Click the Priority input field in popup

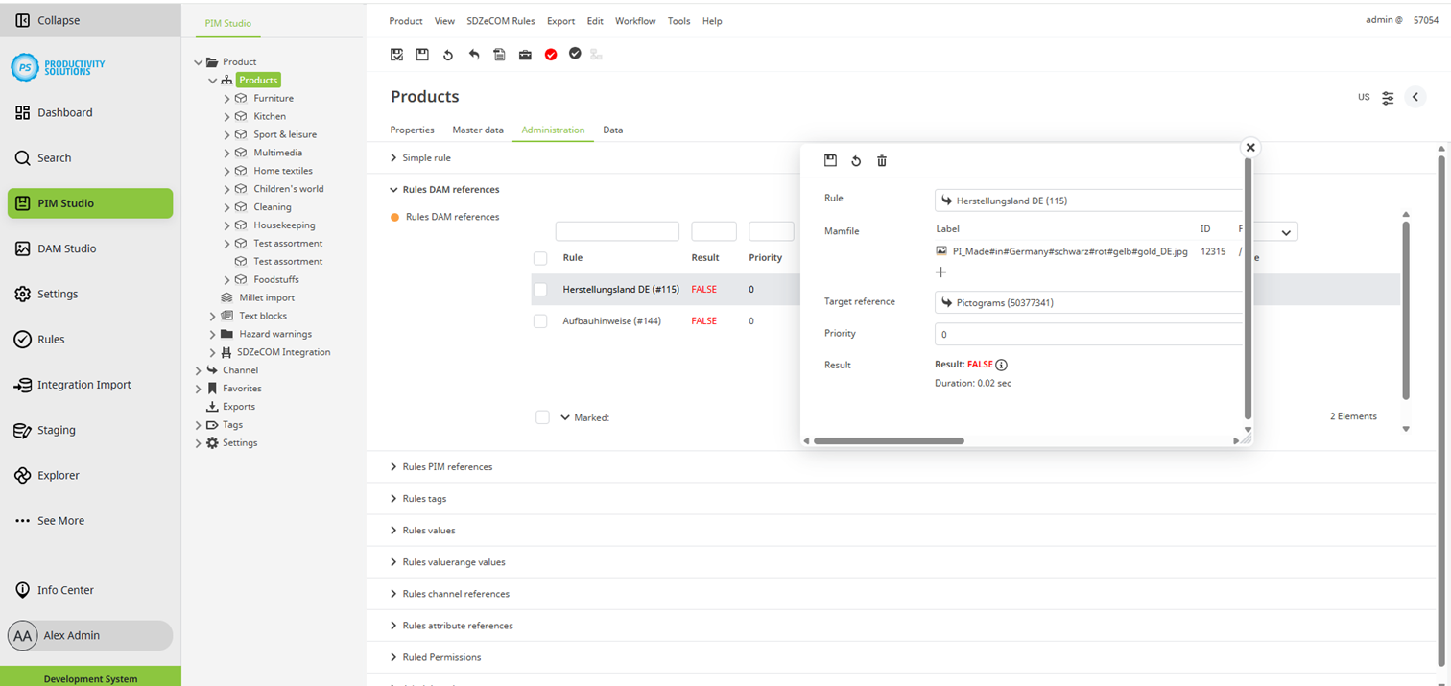1088,334
